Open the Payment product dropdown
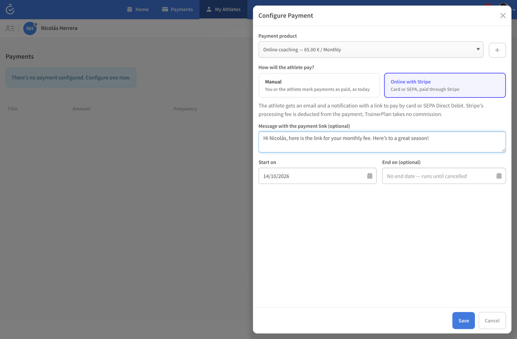Viewport: 517px width, 339px height. pos(371,49)
